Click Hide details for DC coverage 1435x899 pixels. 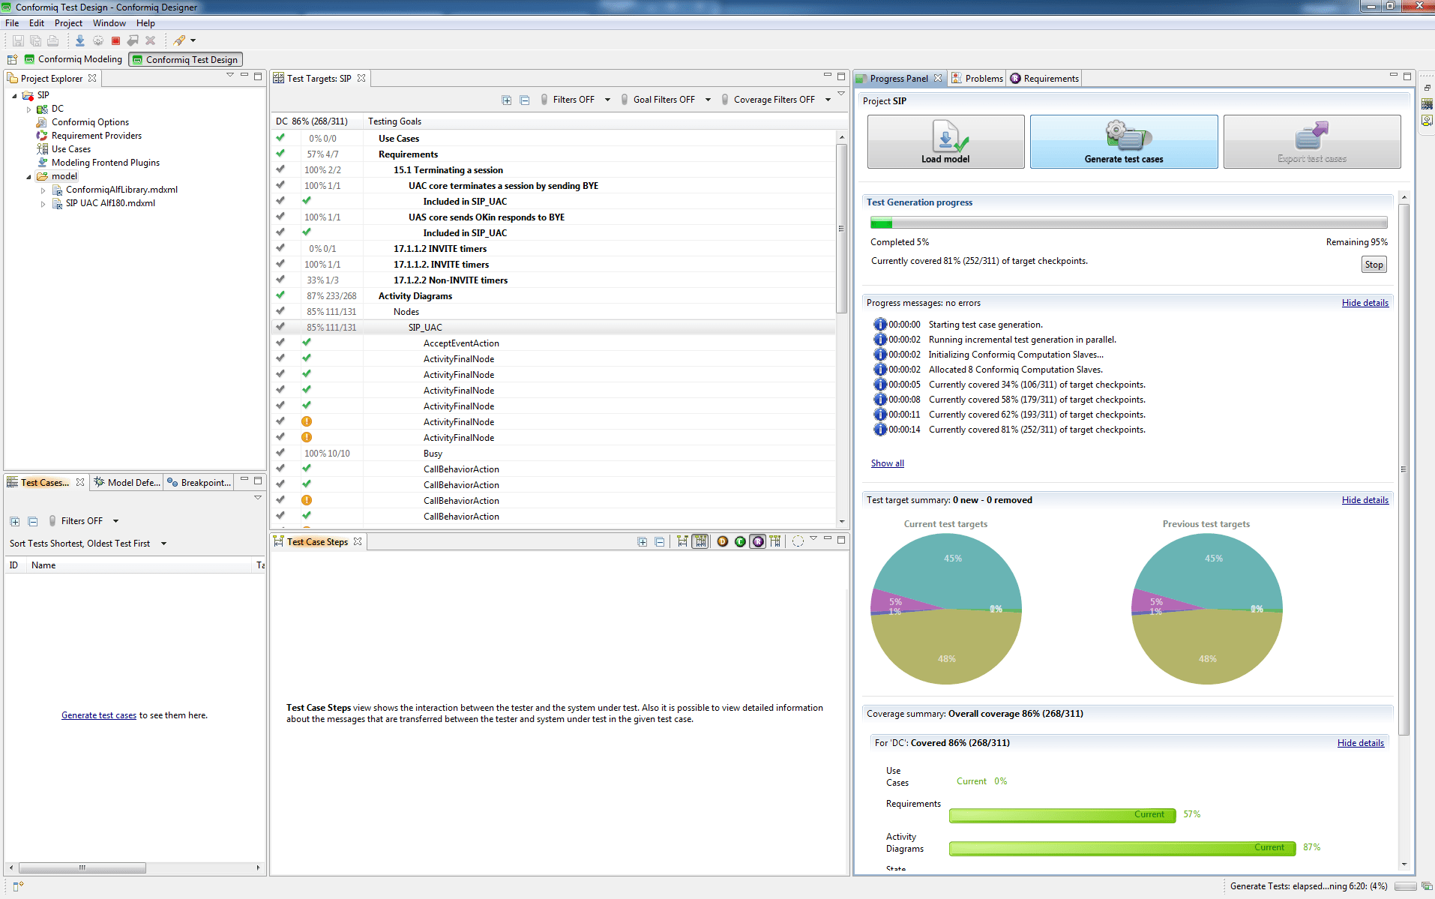[x=1360, y=743]
